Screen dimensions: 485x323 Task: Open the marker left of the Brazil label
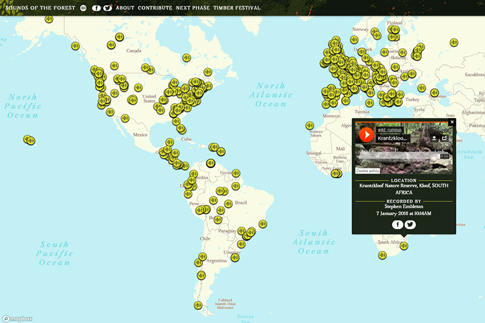(x=229, y=204)
